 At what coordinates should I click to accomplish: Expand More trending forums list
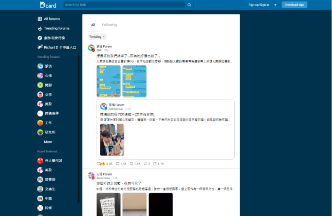click(x=48, y=142)
